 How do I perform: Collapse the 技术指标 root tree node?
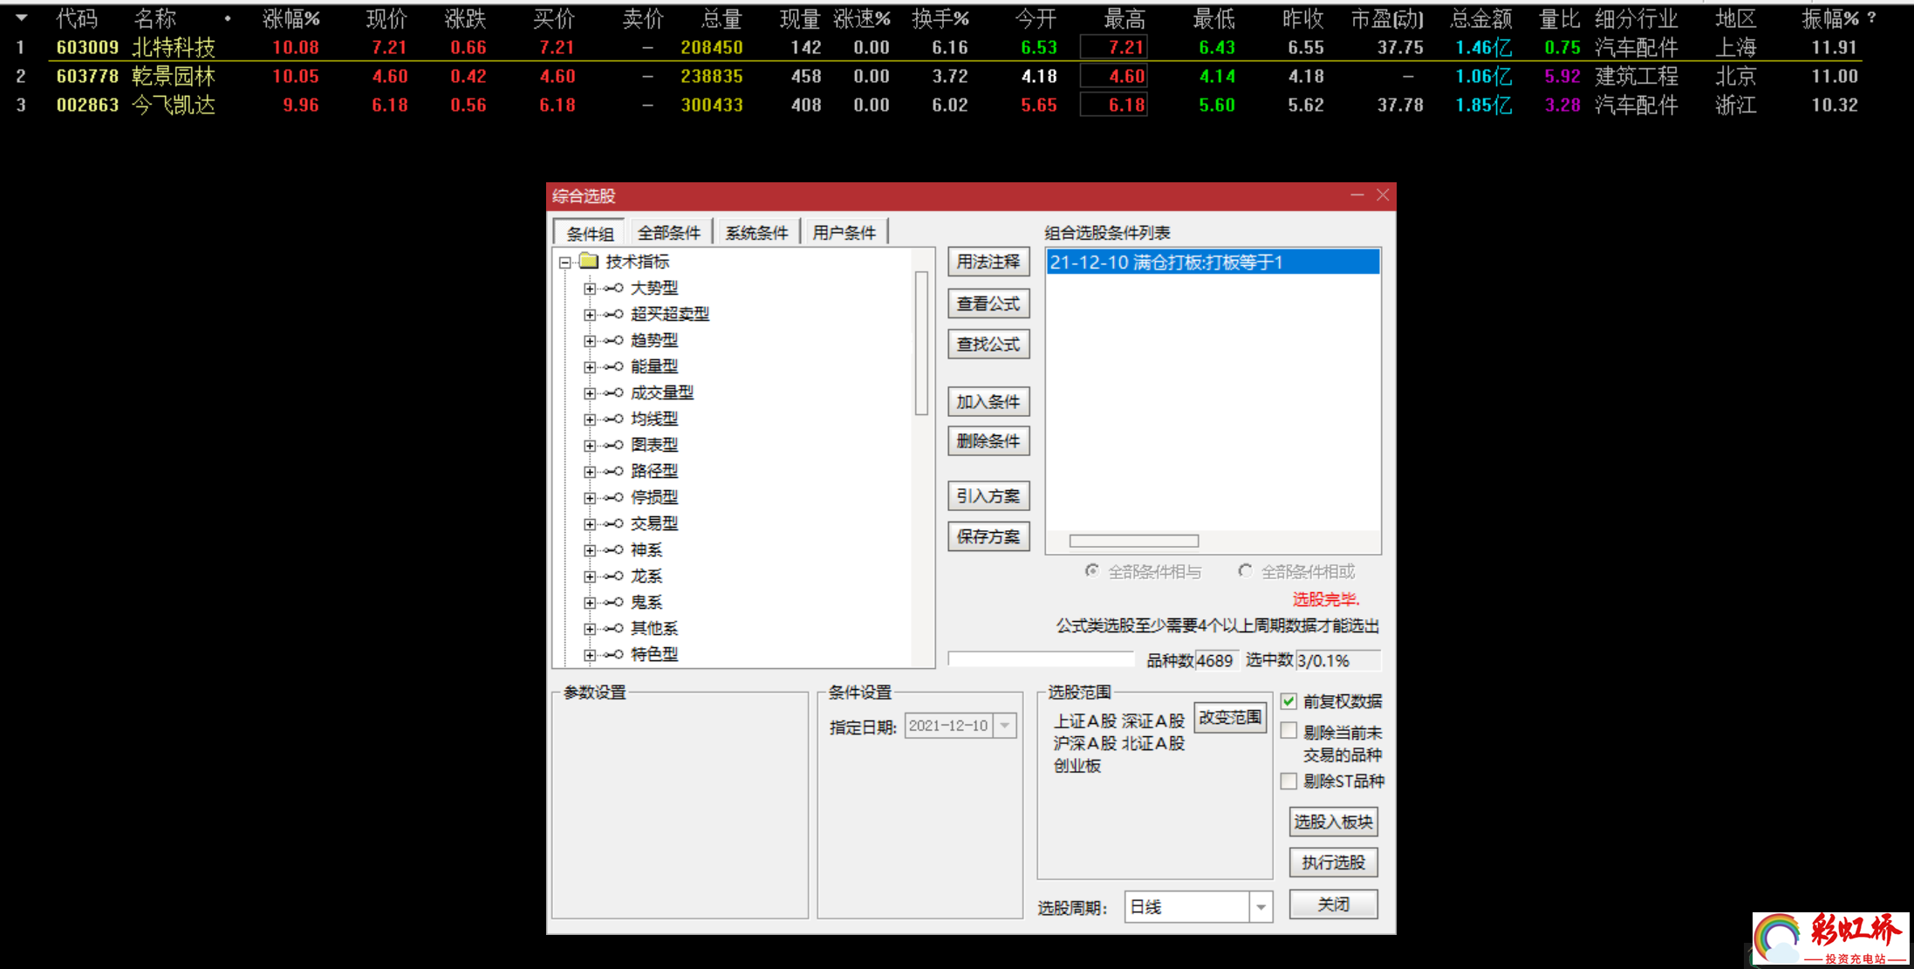(x=565, y=262)
